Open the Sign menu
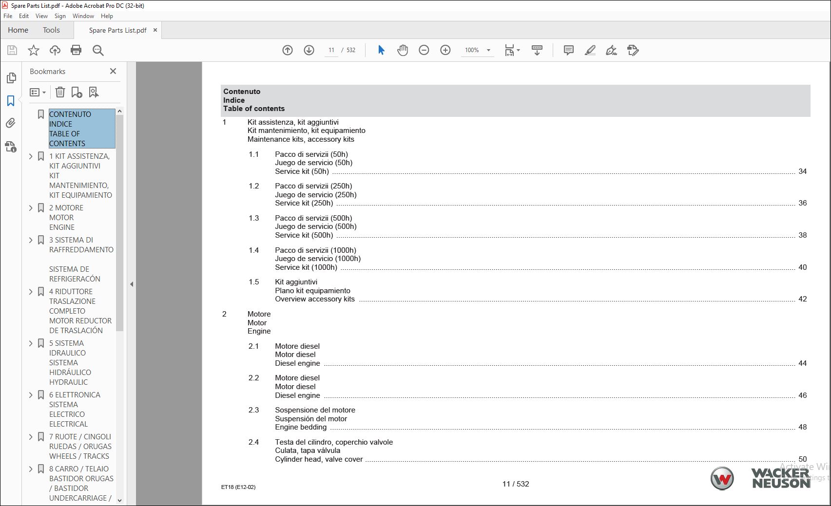 coord(60,16)
